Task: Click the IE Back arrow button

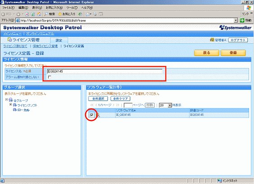Action: pos(3,14)
